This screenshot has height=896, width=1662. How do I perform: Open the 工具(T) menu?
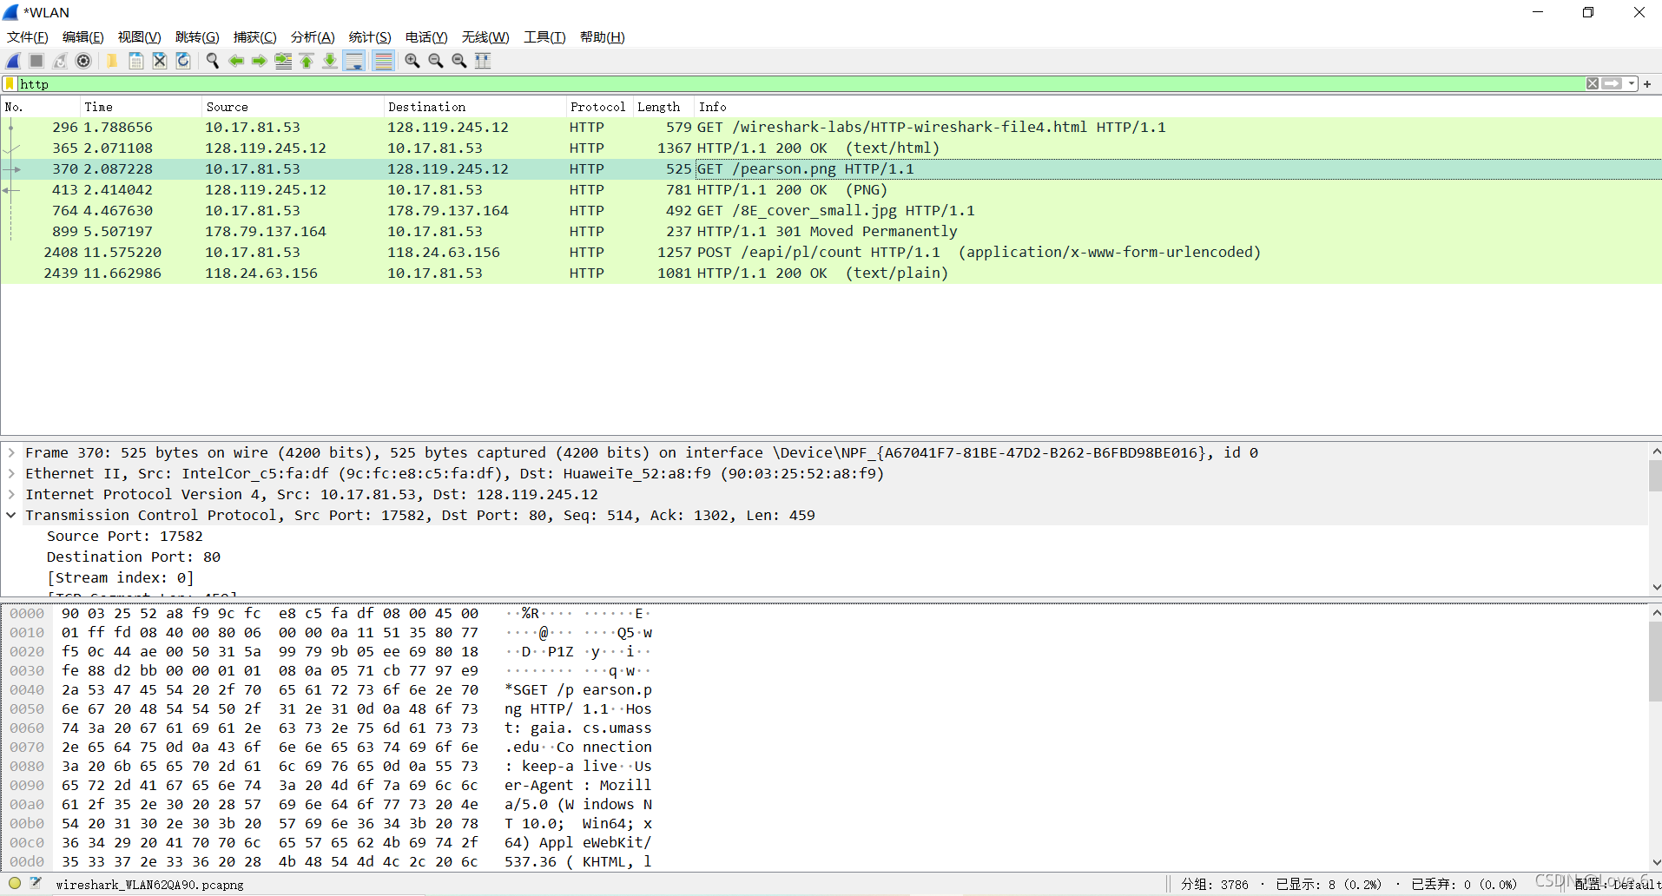544,37
